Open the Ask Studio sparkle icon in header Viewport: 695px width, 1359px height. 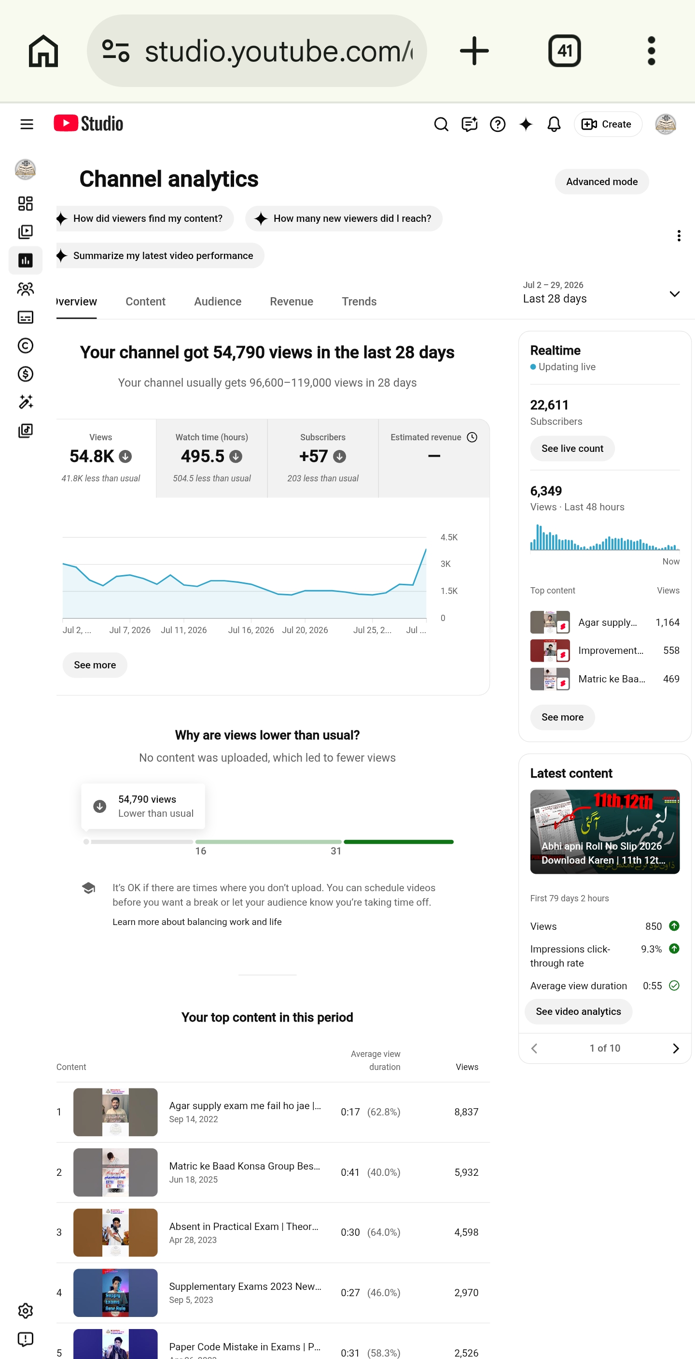coord(526,124)
